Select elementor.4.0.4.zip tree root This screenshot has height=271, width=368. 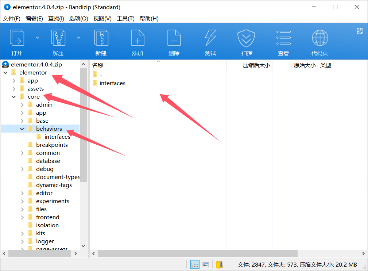[x=36, y=64]
